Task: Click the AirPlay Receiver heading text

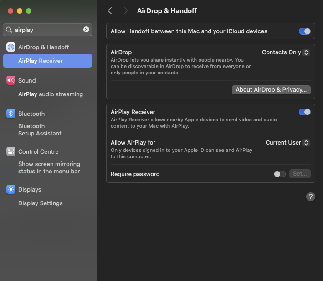Action: point(133,112)
